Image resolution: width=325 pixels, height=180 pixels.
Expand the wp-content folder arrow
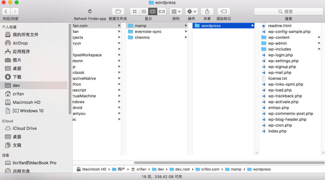tap(319, 37)
